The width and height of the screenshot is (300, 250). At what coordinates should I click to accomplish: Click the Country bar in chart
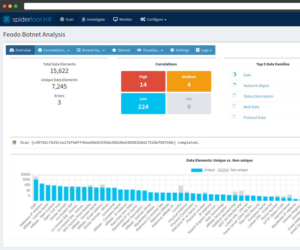[x=181, y=193]
